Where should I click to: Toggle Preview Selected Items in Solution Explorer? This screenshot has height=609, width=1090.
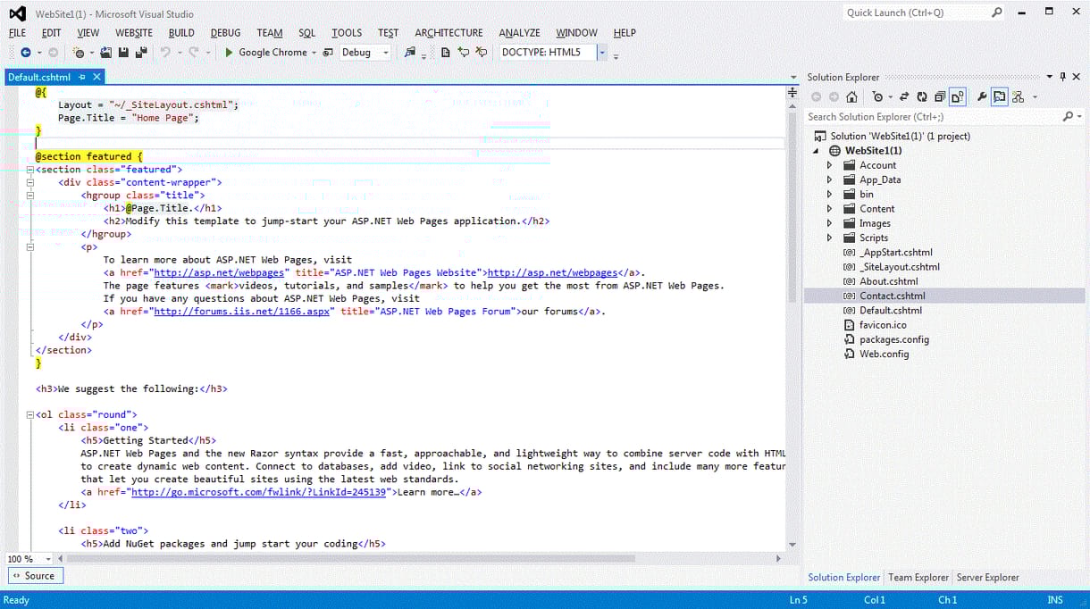[x=1000, y=97]
